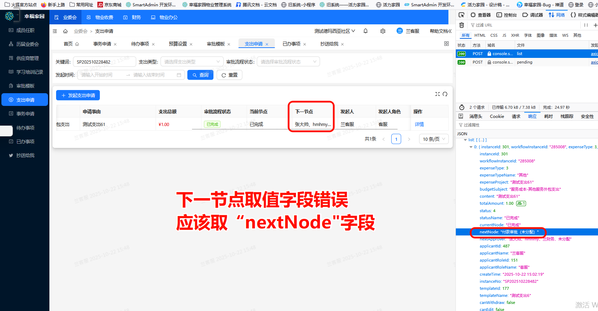This screenshot has height=311, width=598.
Task: Open the notification bell
Action: coord(366,31)
